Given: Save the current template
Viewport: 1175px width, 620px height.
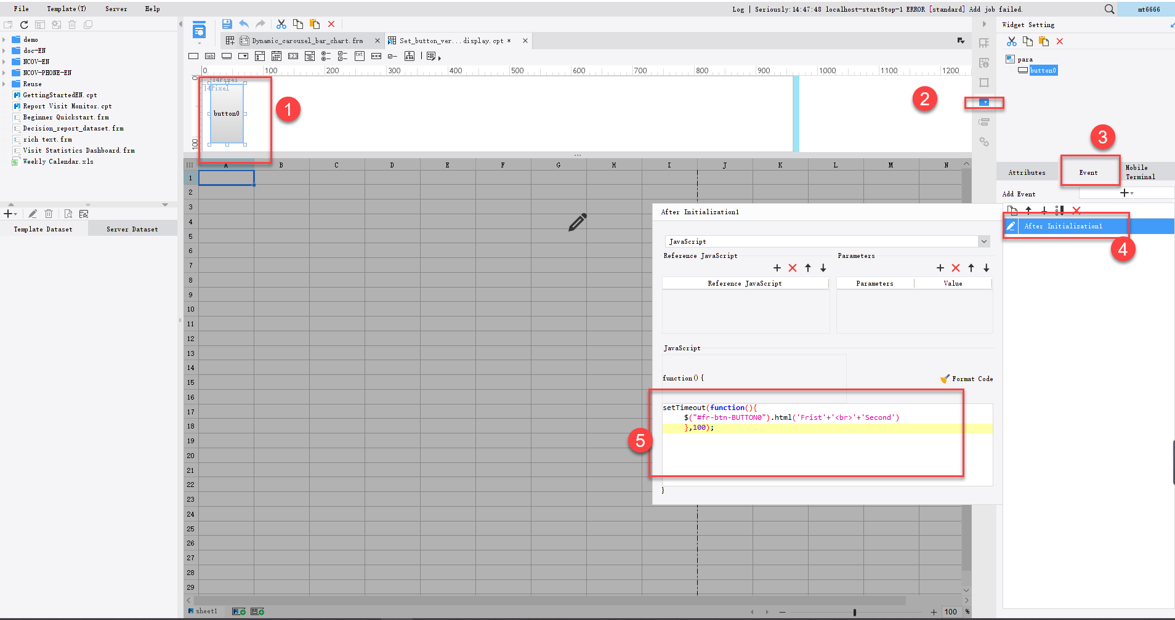Looking at the screenshot, I should click(x=227, y=23).
